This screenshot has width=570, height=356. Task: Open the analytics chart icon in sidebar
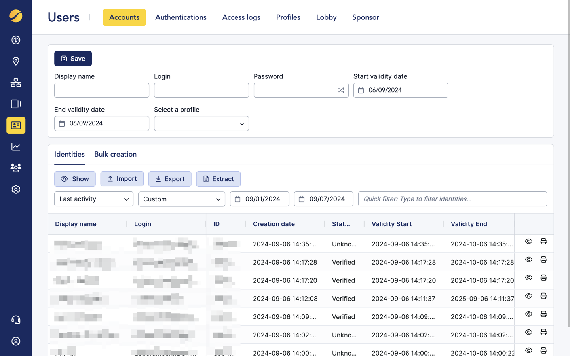pyautogui.click(x=16, y=146)
